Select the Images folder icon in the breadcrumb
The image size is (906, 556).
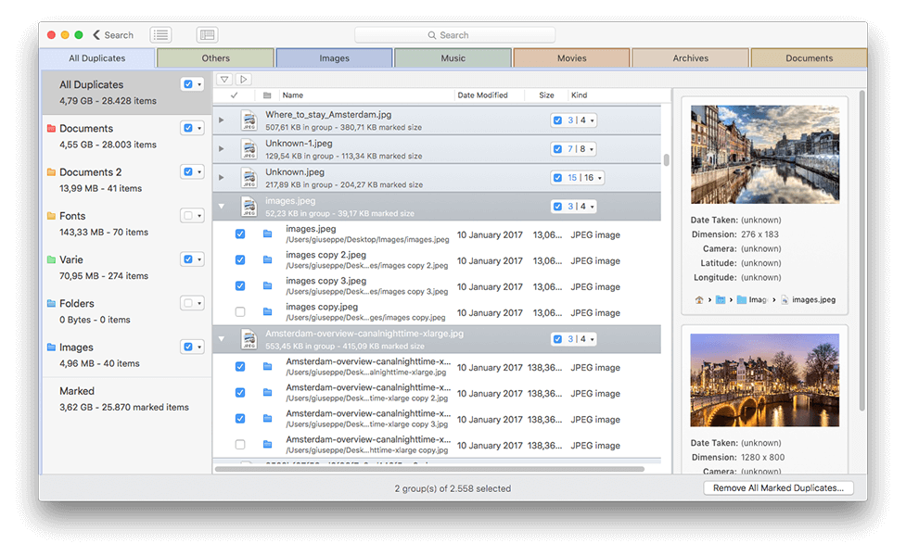(742, 299)
